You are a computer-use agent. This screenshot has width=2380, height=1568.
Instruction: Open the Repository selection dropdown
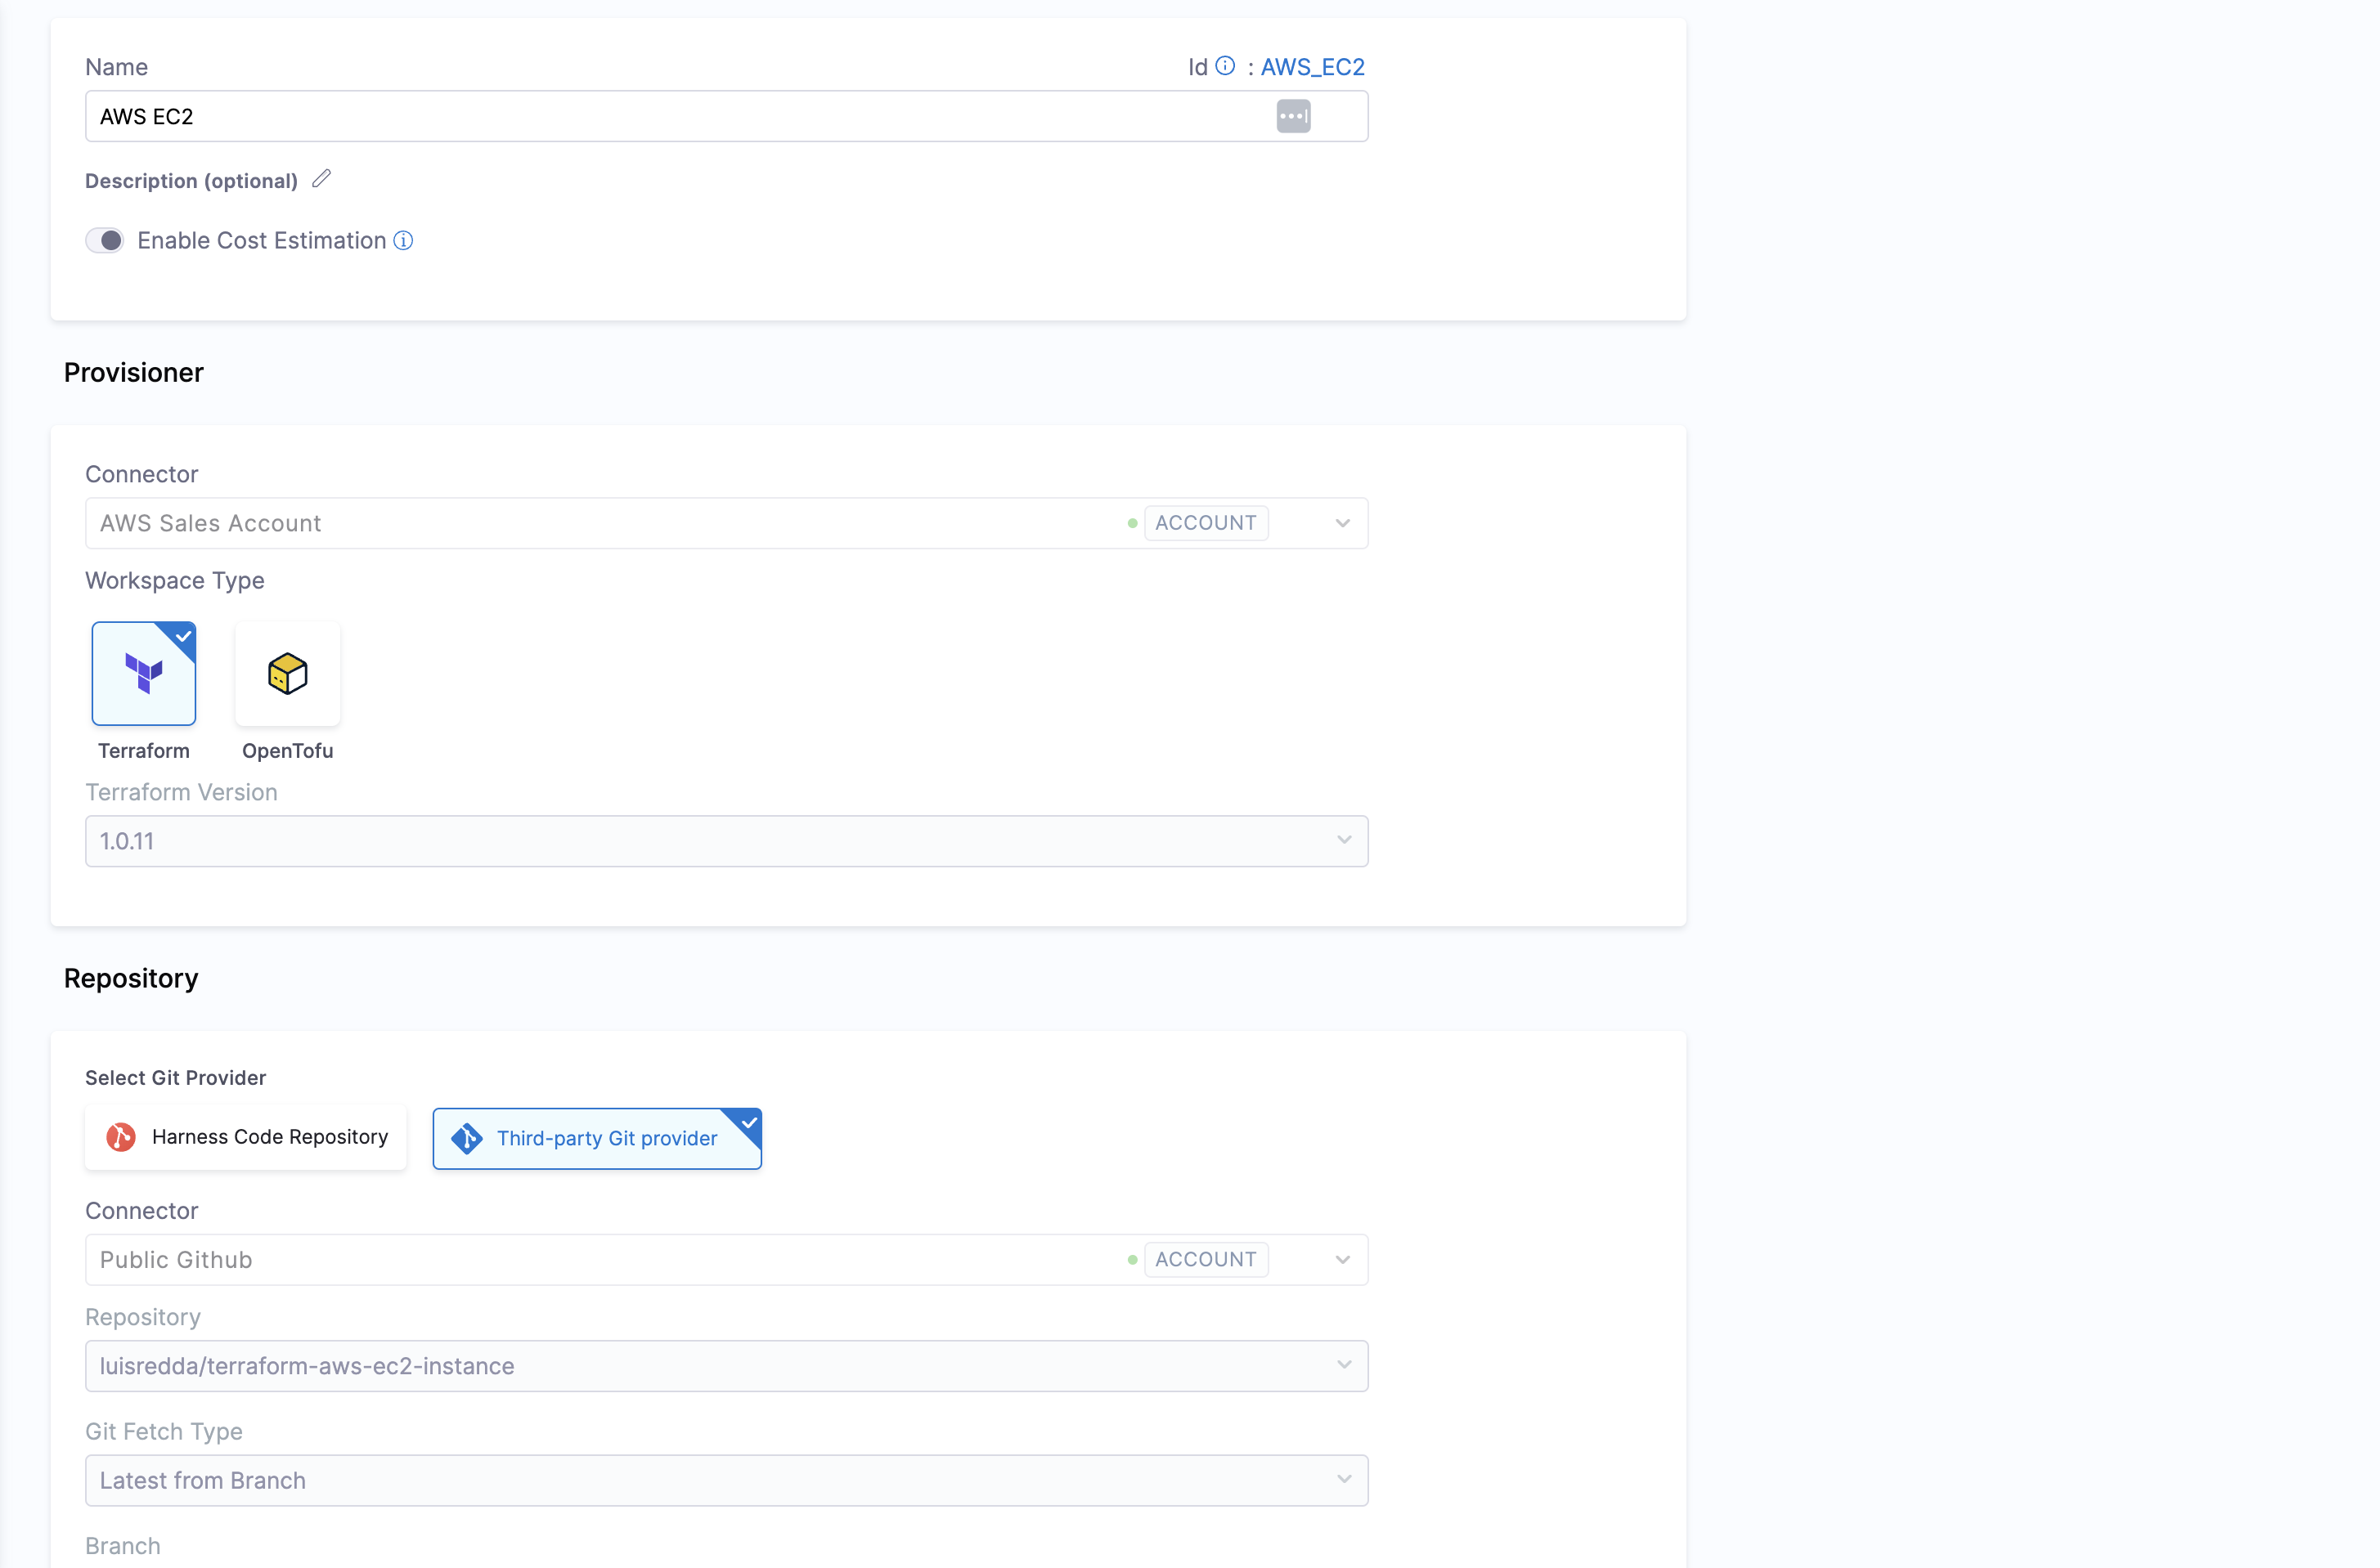coord(1344,1365)
